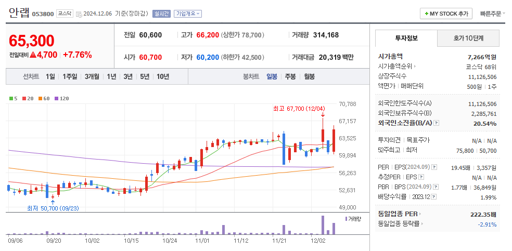Viewport: 512px width, 251px height.
Task: Select the 월봉 monthly candle chart
Action: click(309, 76)
